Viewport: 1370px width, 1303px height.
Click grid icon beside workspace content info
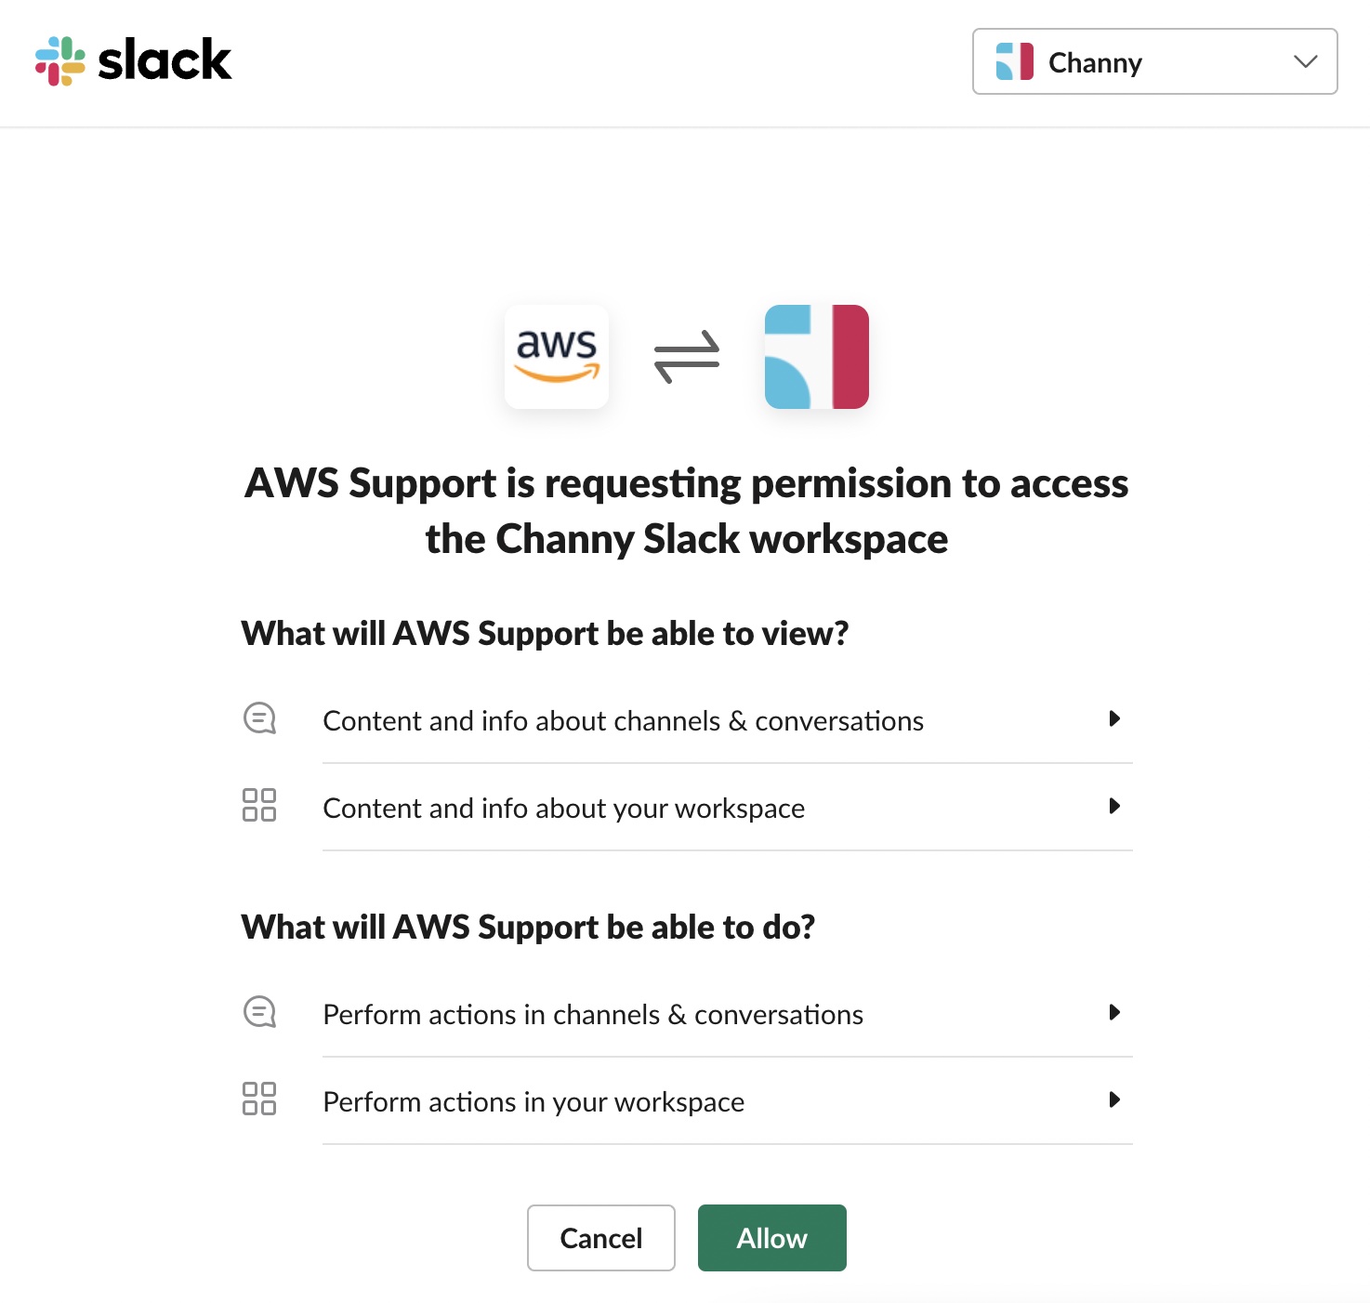pyautogui.click(x=259, y=805)
